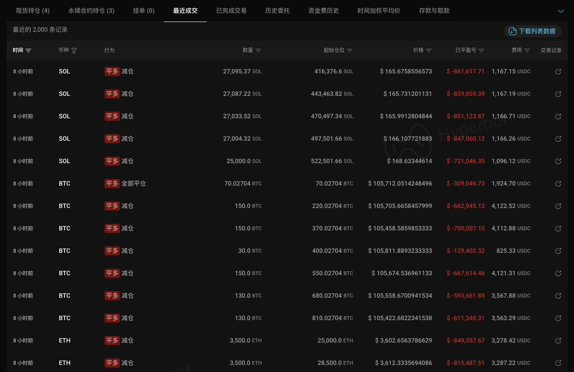574x372 pixels.
Task: Sort the 起始仓位 column
Action: click(350, 50)
